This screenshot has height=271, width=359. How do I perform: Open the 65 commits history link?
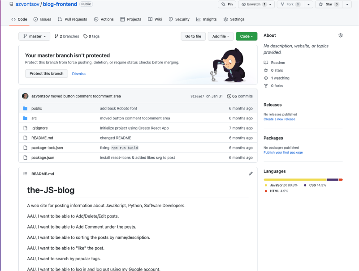point(240,96)
